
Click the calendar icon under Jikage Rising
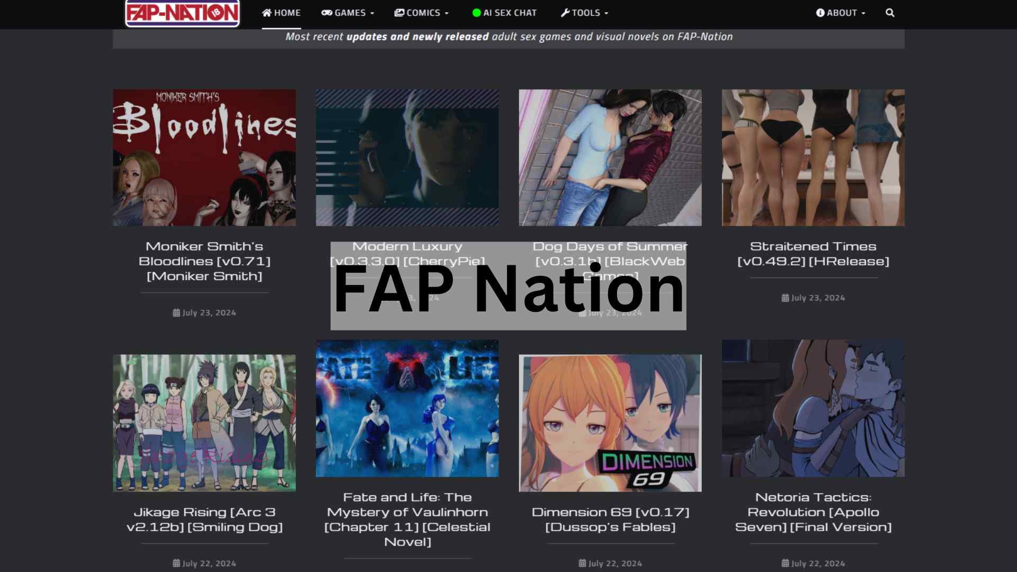point(176,564)
